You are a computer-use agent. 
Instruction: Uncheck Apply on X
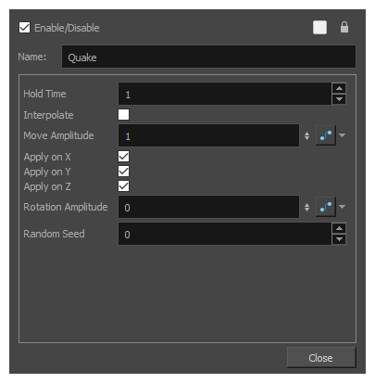tap(123, 157)
